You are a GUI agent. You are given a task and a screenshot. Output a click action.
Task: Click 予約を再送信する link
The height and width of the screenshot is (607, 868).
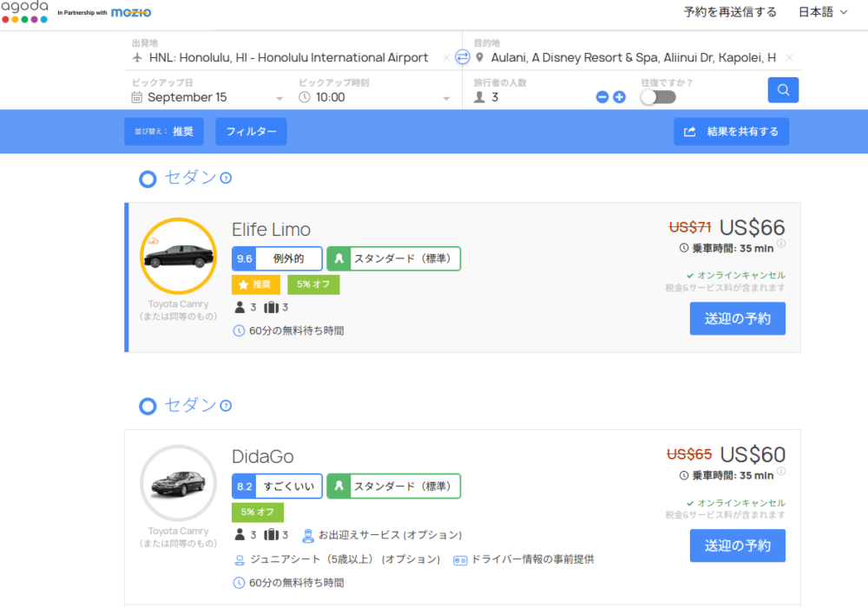(x=730, y=12)
